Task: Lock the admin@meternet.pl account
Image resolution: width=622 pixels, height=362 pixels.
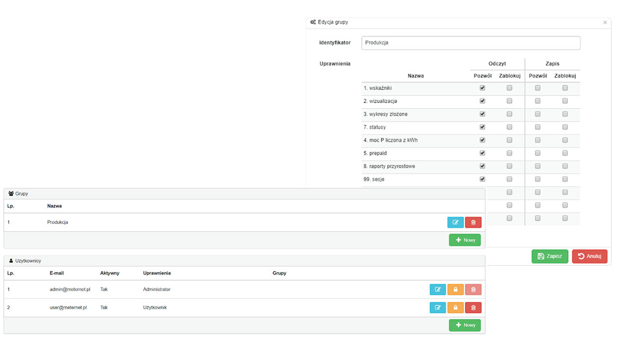Action: [455, 290]
